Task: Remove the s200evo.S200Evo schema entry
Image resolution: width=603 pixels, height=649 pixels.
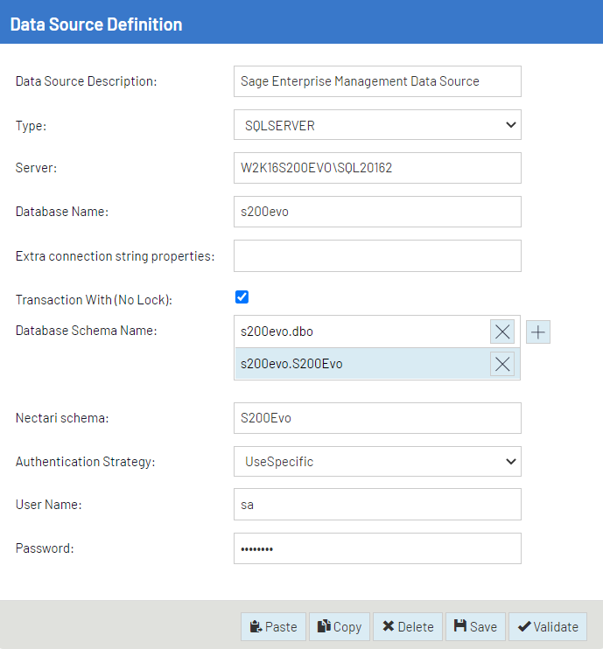Action: pos(502,364)
